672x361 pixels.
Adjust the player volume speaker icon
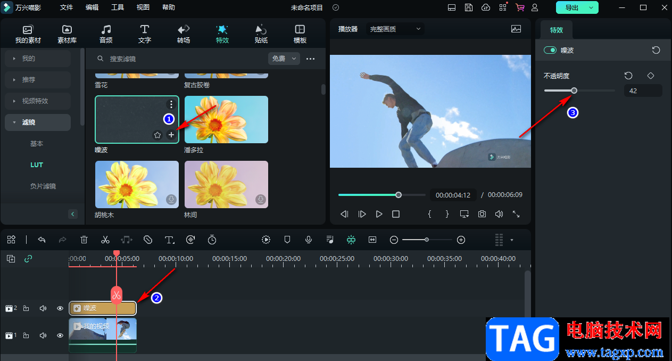point(499,214)
